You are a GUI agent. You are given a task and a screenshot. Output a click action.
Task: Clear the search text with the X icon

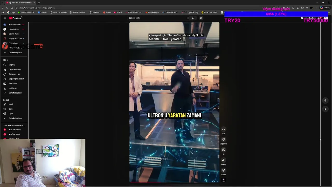188,18
